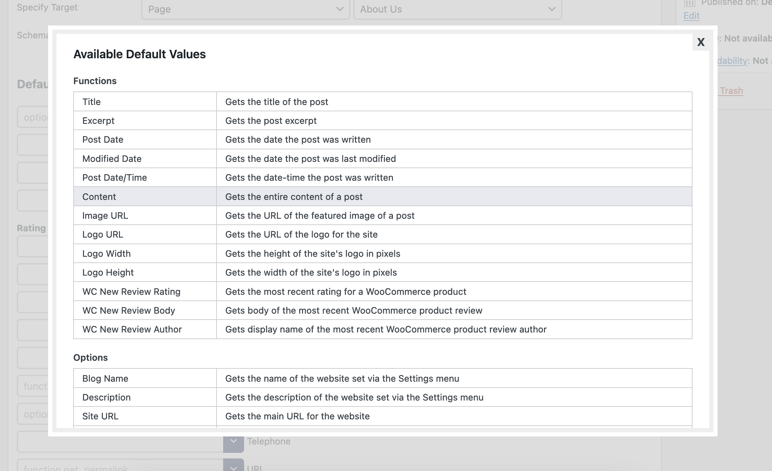Click 'Gets the name of the website' description

[x=342, y=379]
